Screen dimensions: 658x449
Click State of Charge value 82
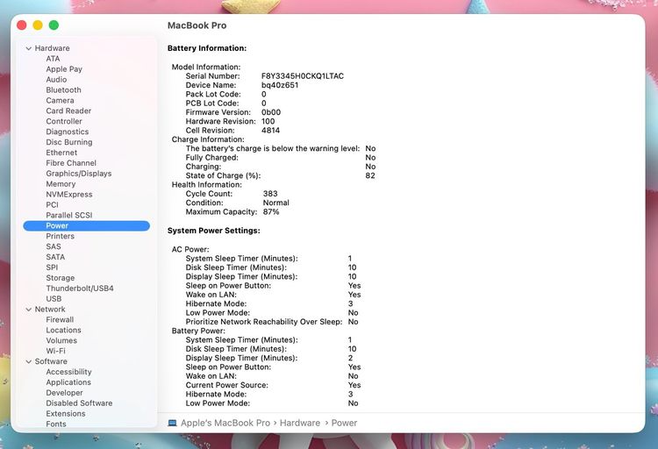coord(370,175)
